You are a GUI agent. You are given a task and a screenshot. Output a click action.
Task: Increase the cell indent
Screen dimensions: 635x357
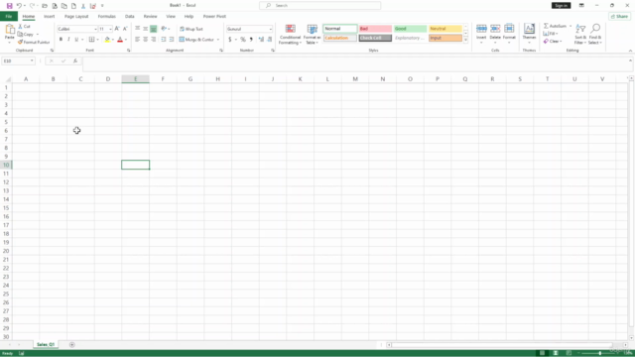(172, 40)
